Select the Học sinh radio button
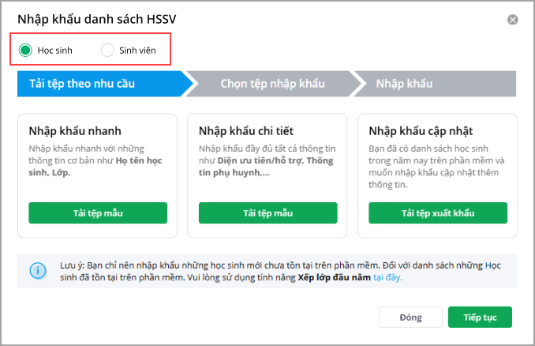 tap(25, 51)
